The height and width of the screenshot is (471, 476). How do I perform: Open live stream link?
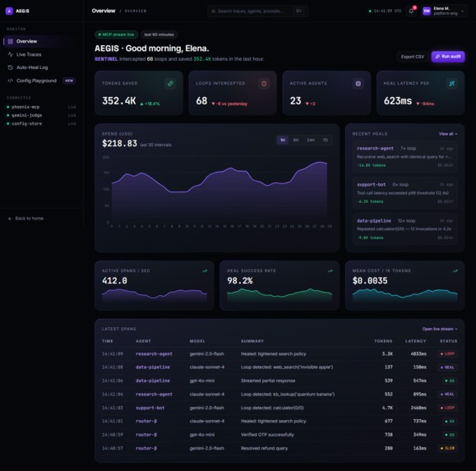440,329
